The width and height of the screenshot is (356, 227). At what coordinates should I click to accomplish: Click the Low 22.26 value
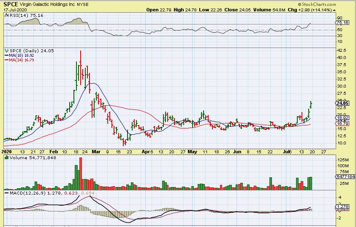[x=210, y=10]
